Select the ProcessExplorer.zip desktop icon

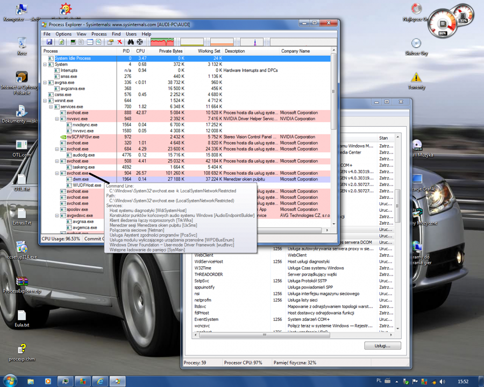pos(22,285)
